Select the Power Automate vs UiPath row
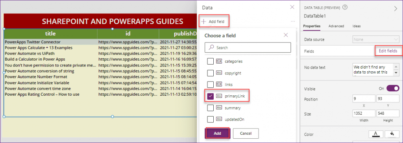403x143 pixels. tap(100, 54)
